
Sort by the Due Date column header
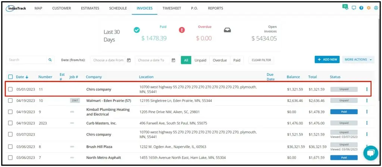(x=270, y=77)
